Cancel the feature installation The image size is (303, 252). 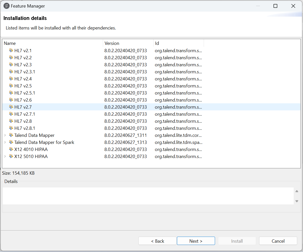278,241
